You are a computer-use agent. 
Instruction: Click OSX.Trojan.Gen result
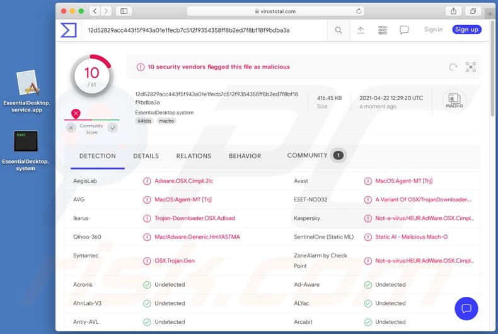coord(175,261)
